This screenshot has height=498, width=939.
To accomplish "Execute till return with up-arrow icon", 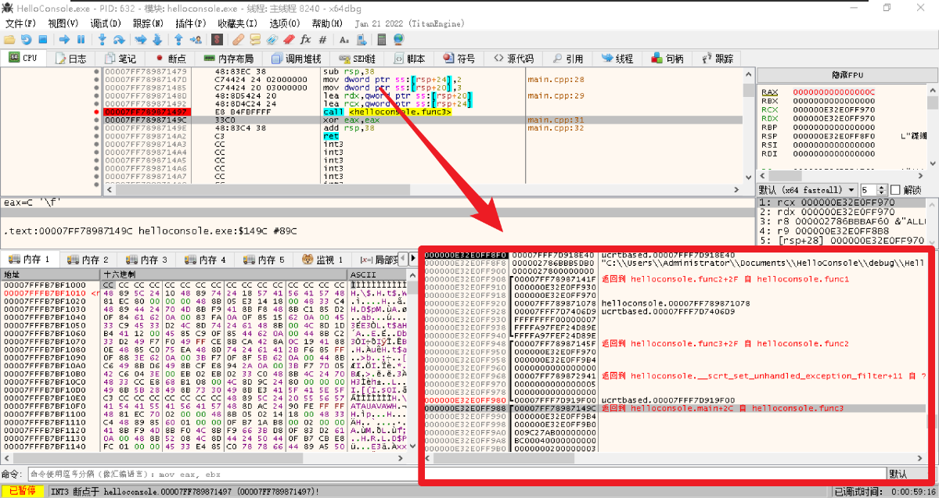I will [x=178, y=39].
